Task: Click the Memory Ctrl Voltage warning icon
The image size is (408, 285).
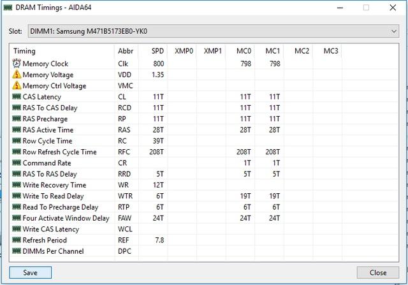Action: tap(17, 85)
